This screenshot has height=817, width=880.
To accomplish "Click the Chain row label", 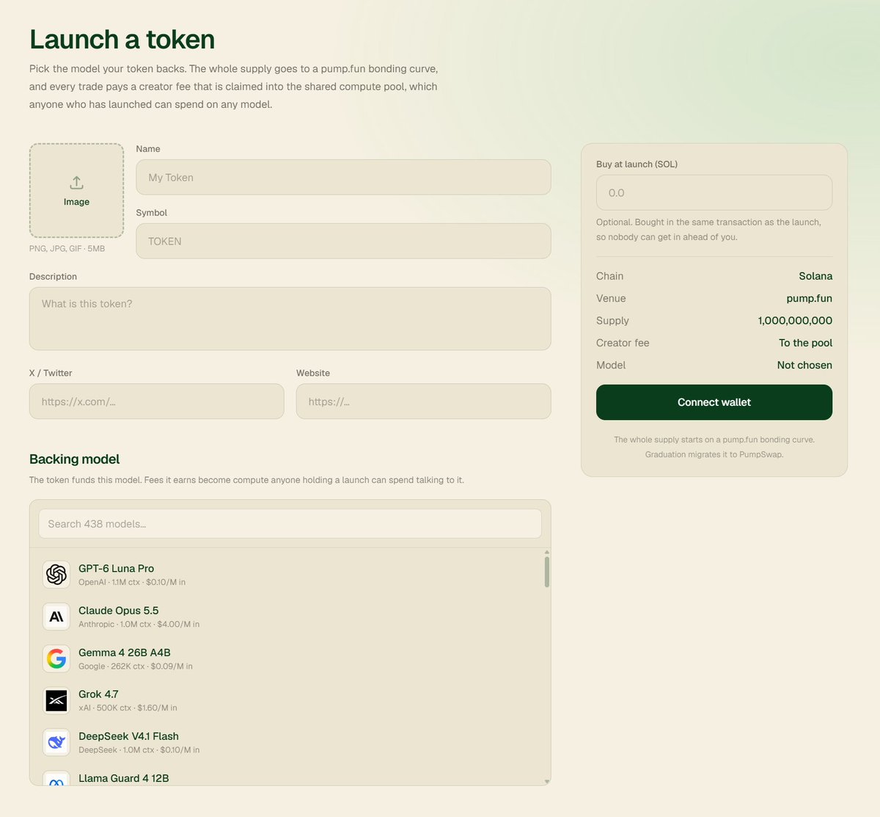I will (x=609, y=276).
